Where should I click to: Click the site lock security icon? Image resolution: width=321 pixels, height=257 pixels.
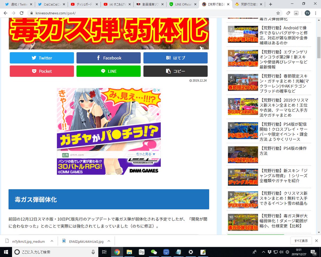point(32,13)
